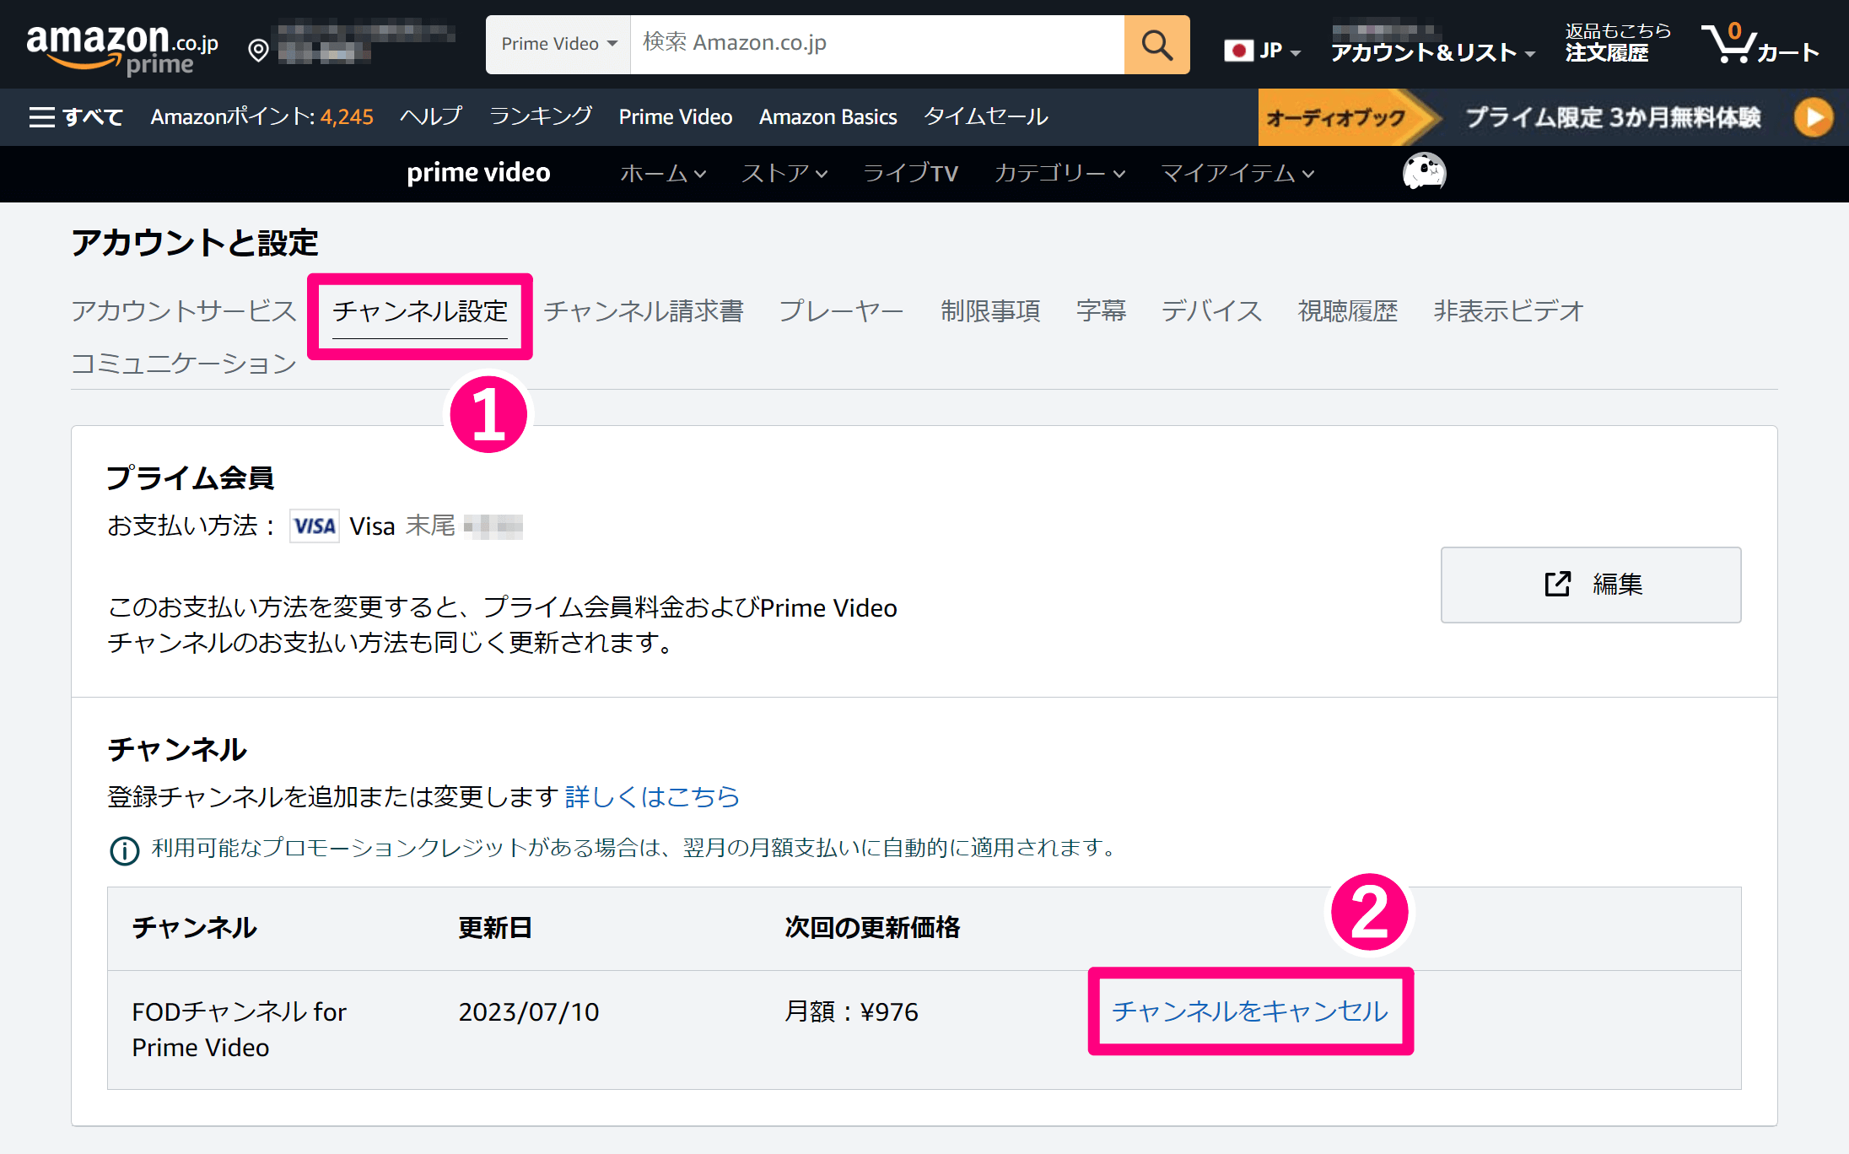The image size is (1849, 1154).
Task: Open the profile avatar in Prime Video bar
Action: (1424, 172)
